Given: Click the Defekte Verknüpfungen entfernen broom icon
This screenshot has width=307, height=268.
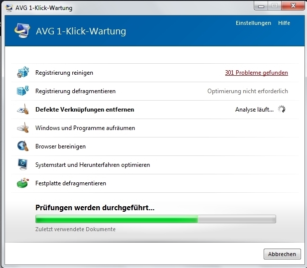Looking at the screenshot, I should coord(23,109).
